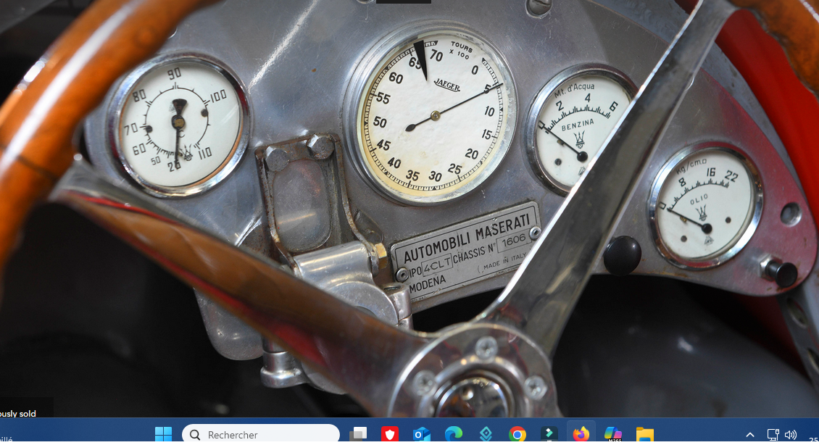Image resolution: width=819 pixels, height=445 pixels.
Task: Open the Filmora video editor icon
Action: pos(549,434)
